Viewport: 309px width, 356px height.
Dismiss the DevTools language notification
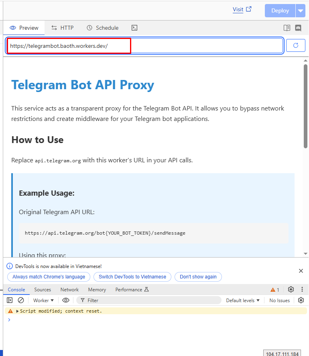(301, 271)
